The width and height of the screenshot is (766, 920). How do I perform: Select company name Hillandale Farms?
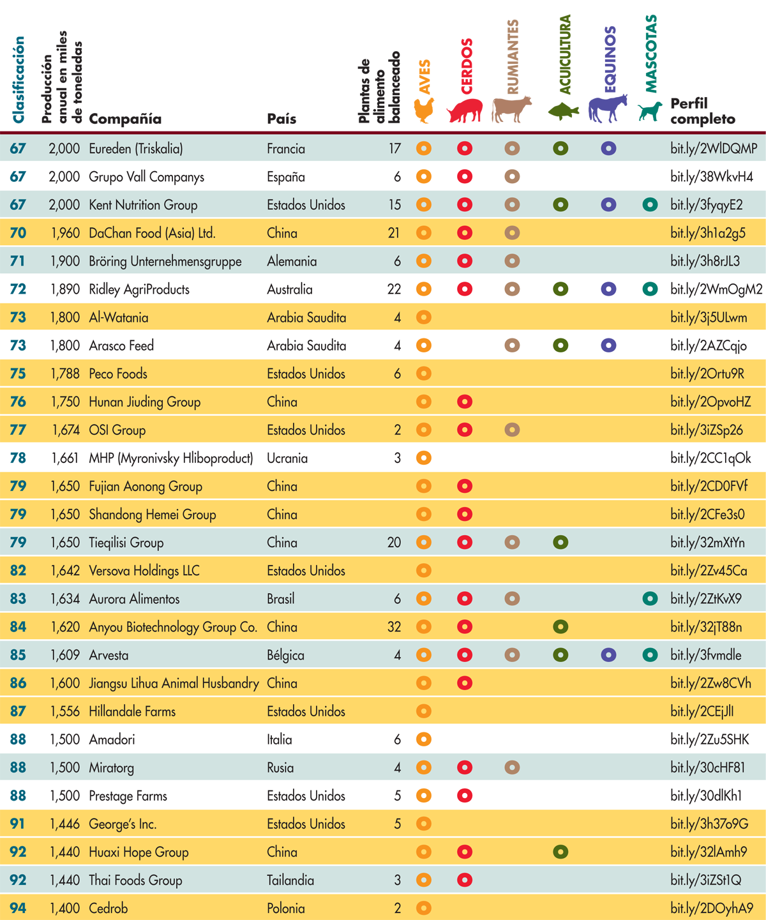[132, 711]
